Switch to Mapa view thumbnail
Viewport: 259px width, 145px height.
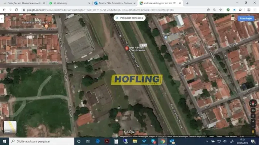coord(10,127)
